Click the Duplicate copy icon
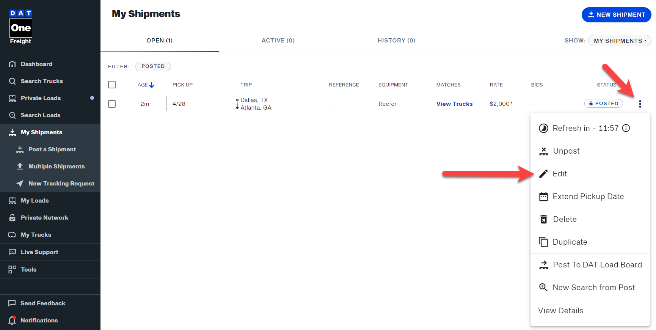Screen dimensions: 656x330 click(543, 242)
